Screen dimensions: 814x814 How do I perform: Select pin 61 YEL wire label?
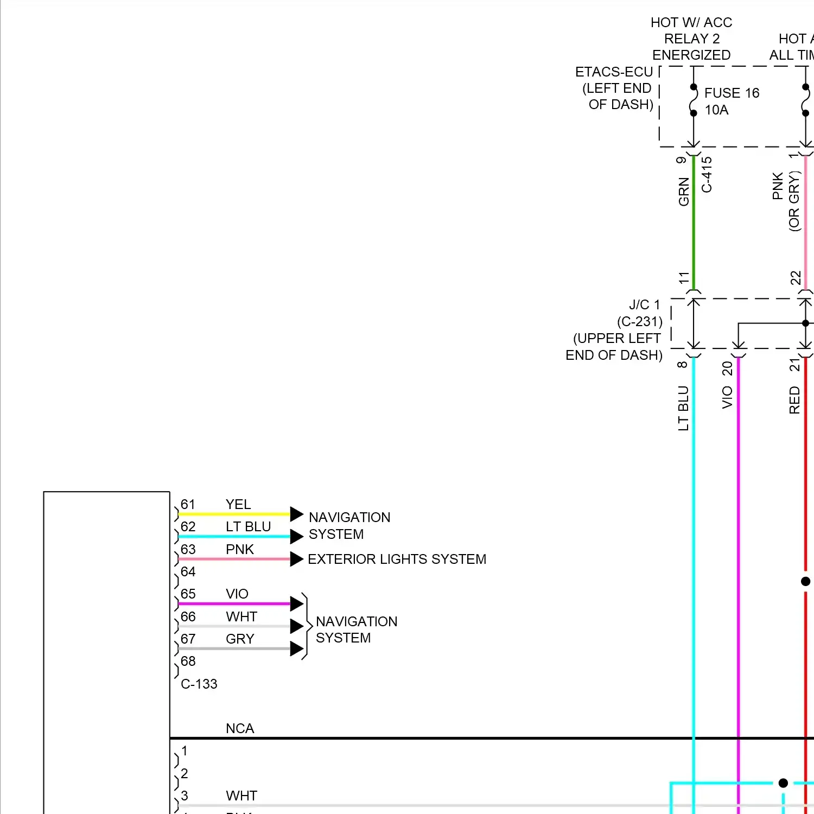238,504
